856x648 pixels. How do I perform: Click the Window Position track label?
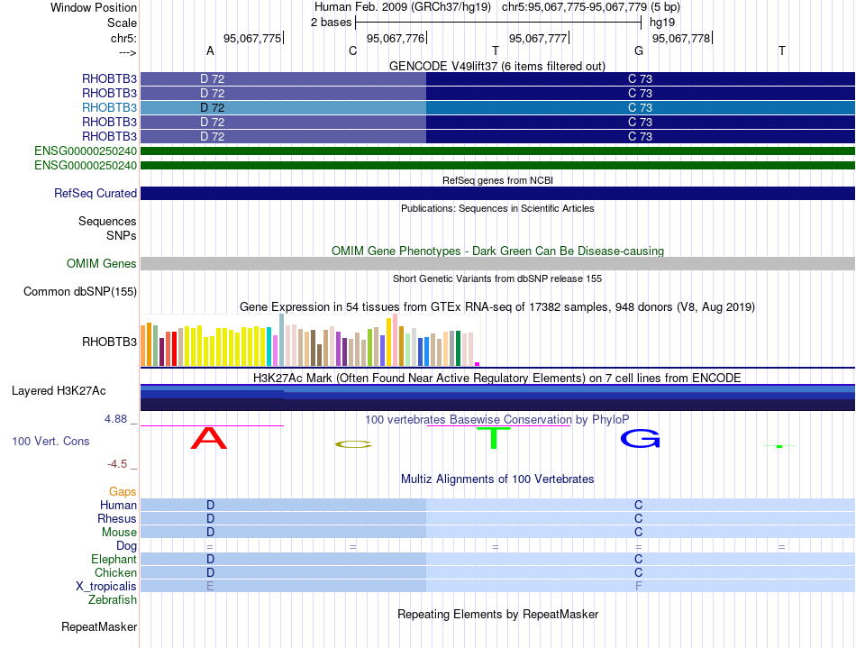[x=94, y=7]
